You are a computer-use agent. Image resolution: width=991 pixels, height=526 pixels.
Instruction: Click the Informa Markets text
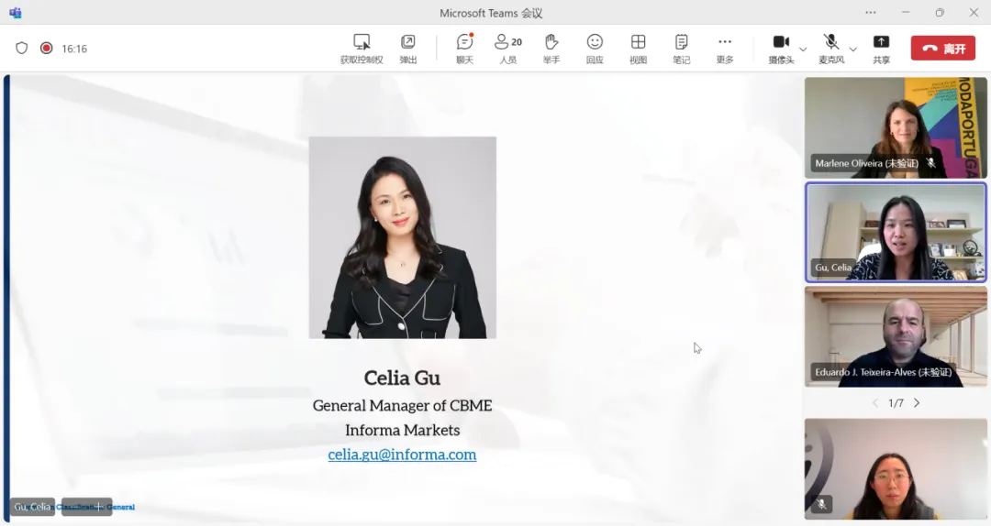pyautogui.click(x=402, y=430)
